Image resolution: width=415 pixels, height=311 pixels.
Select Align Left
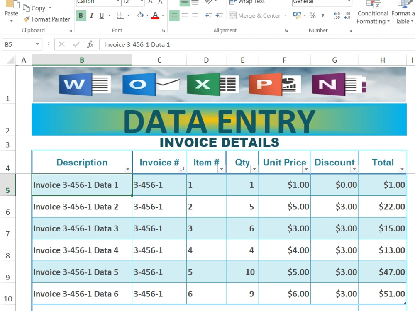coord(174,16)
